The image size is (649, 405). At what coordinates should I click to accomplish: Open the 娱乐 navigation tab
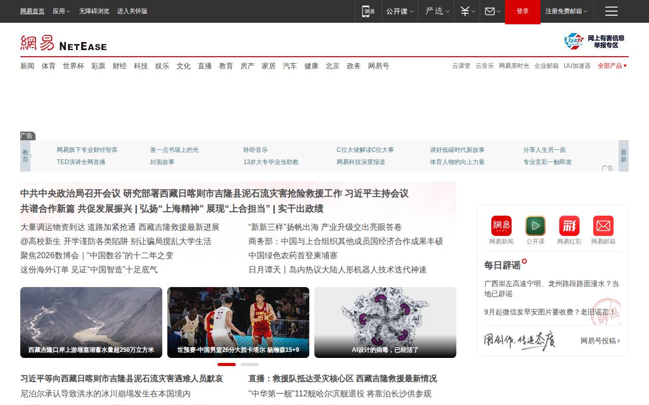[x=162, y=66]
